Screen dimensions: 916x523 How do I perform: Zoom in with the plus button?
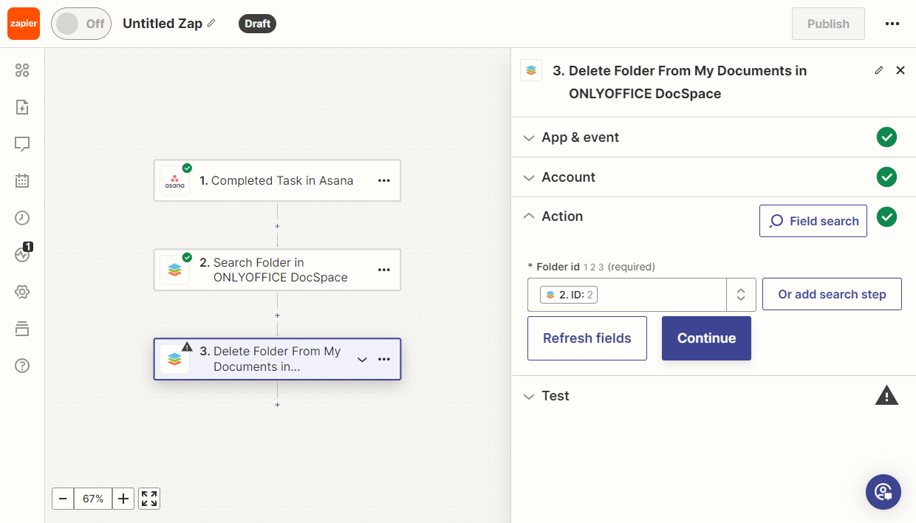pyautogui.click(x=123, y=499)
